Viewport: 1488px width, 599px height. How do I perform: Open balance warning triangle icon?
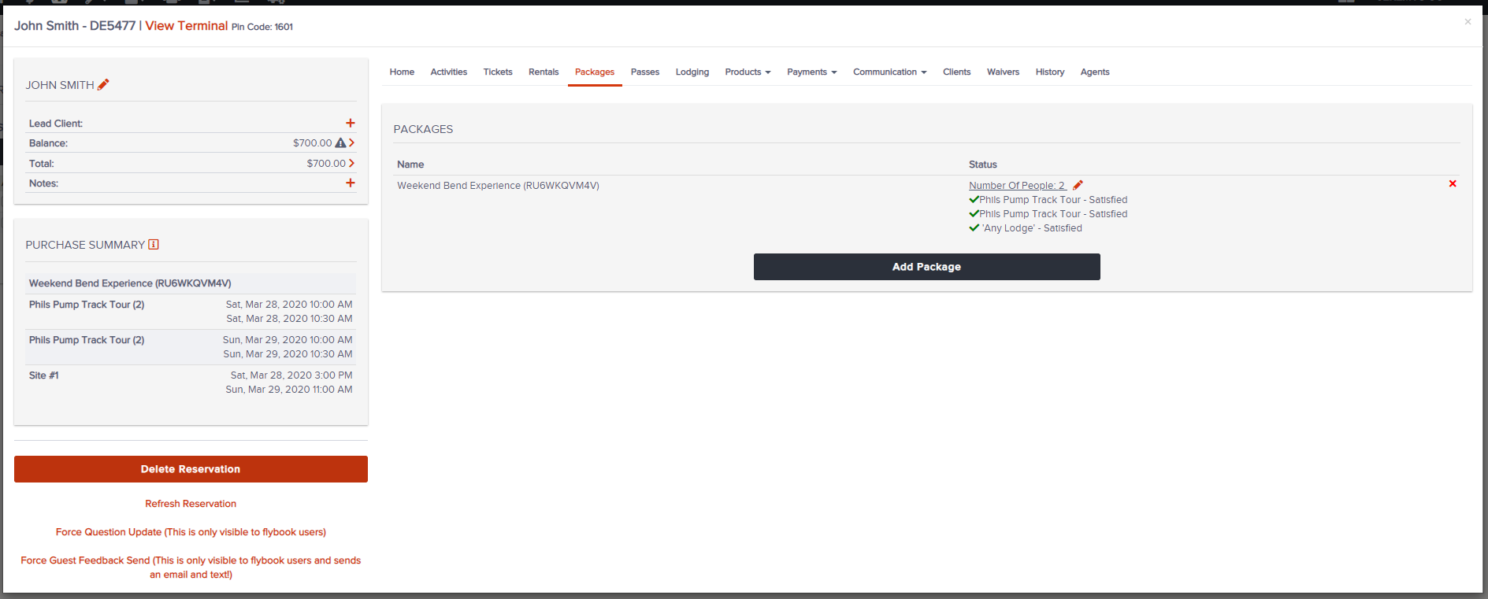pos(340,143)
